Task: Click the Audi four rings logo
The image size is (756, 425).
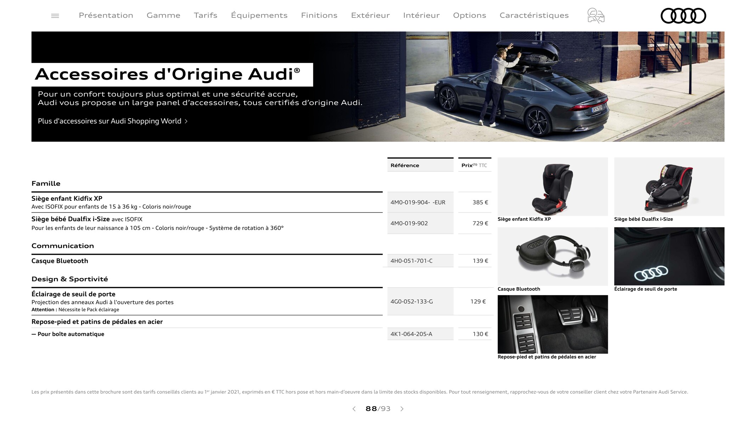Action: (683, 16)
